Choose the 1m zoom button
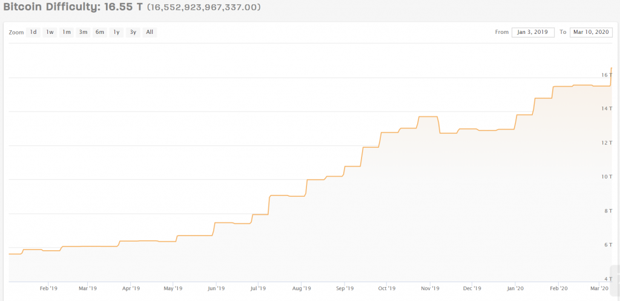The image size is (620, 301). click(x=67, y=32)
